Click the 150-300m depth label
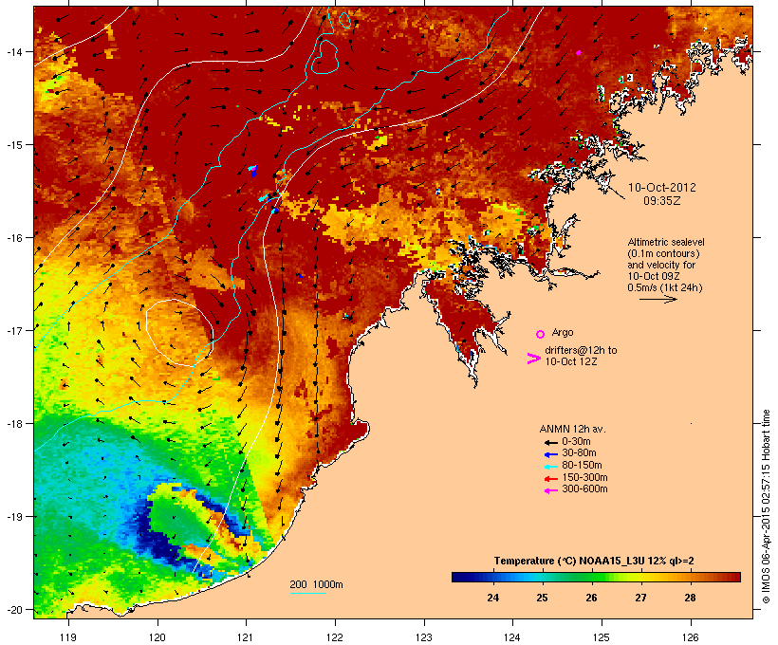This screenshot has width=778, height=645. coord(584,477)
